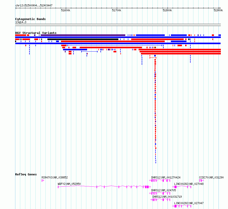Open the DHRS12|NM_001270424 transcript label
This screenshot has width=228, height=209.
tap(166, 177)
